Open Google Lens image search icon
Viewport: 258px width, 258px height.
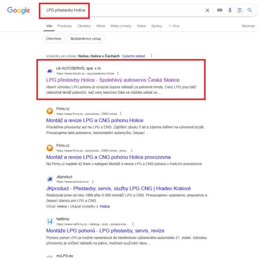coord(240,10)
